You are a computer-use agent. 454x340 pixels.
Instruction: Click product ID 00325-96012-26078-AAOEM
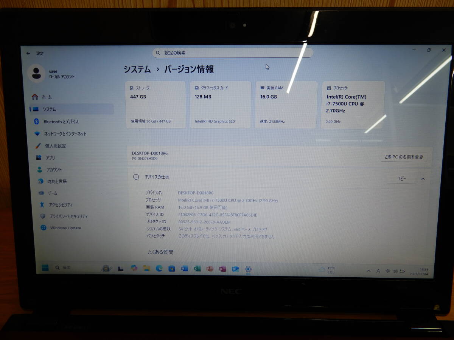(x=204, y=222)
